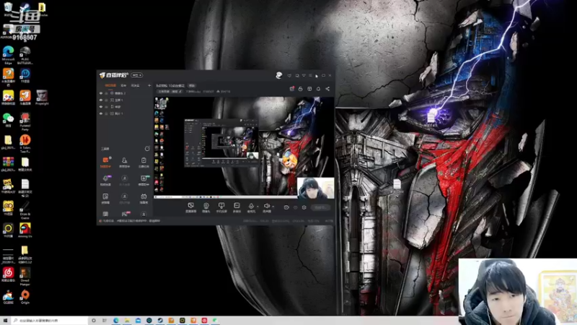
Task: Open the green WeChat desktop shortcut
Action: 8,120
